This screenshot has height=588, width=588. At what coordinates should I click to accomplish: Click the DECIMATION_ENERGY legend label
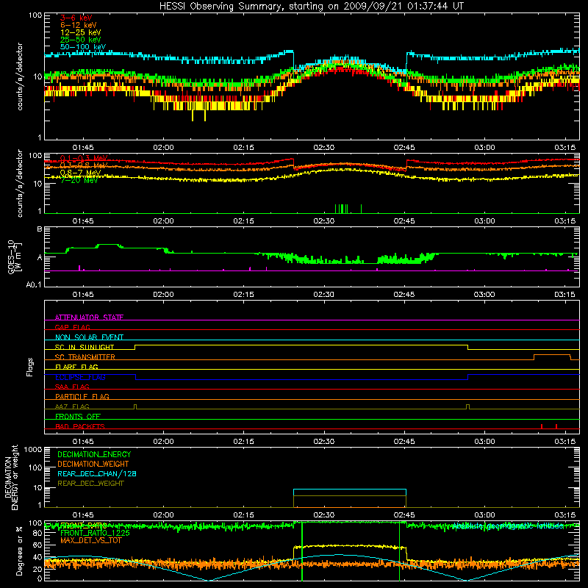point(94,454)
